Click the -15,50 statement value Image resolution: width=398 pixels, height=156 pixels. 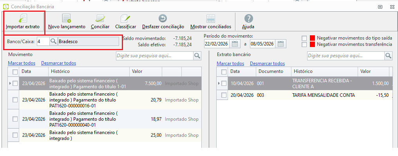click(382, 95)
